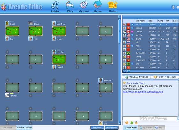Click the padlock icon under chat

tap(136, 123)
